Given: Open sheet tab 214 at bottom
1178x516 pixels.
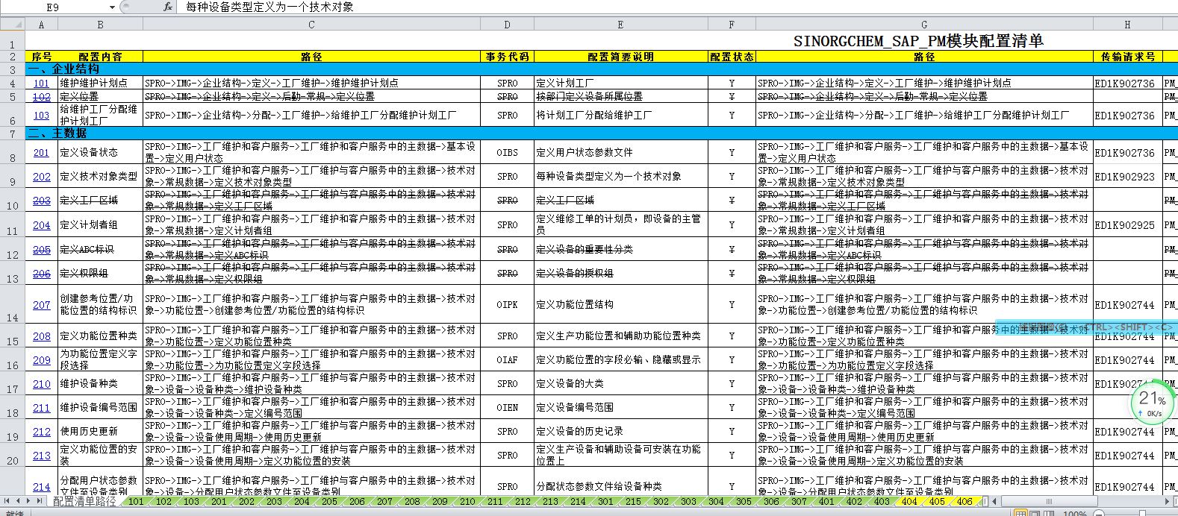Looking at the screenshot, I should [578, 501].
